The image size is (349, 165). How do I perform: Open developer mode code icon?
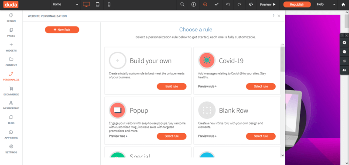(251, 4)
